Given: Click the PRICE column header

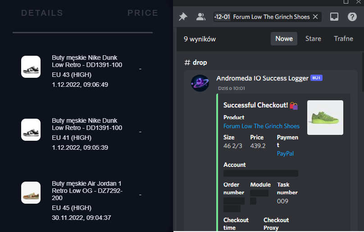Looking at the screenshot, I should pos(143,13).
